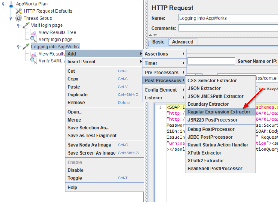Choose Regular Expression Extractor from submenu
This screenshot has width=278, height=202.
[x=219, y=112]
